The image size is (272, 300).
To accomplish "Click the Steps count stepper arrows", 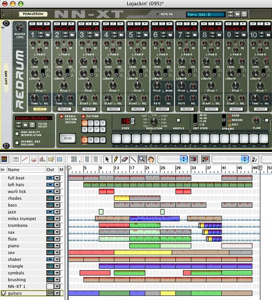I will [133, 121].
